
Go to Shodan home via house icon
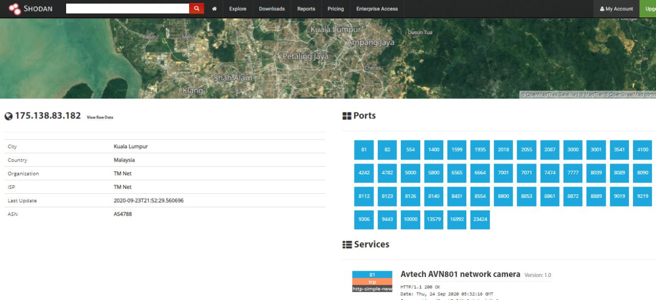pyautogui.click(x=214, y=9)
